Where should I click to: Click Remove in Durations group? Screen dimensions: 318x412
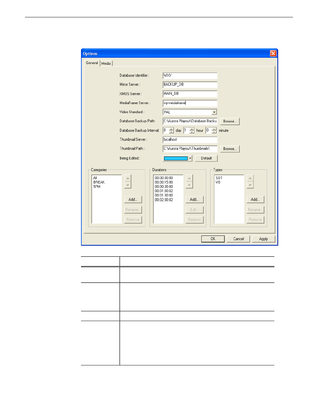pyautogui.click(x=194, y=220)
